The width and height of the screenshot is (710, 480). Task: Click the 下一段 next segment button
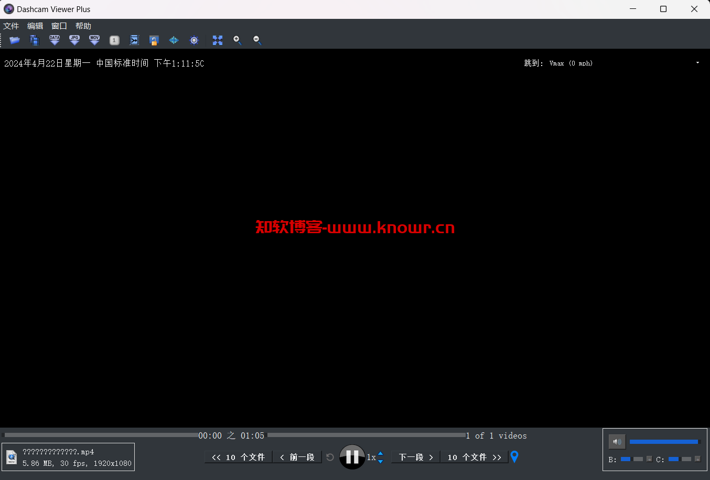point(416,457)
